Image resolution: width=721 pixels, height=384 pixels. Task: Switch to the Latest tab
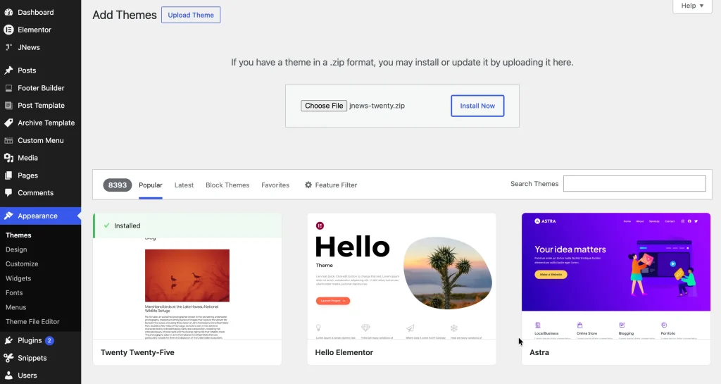click(184, 185)
